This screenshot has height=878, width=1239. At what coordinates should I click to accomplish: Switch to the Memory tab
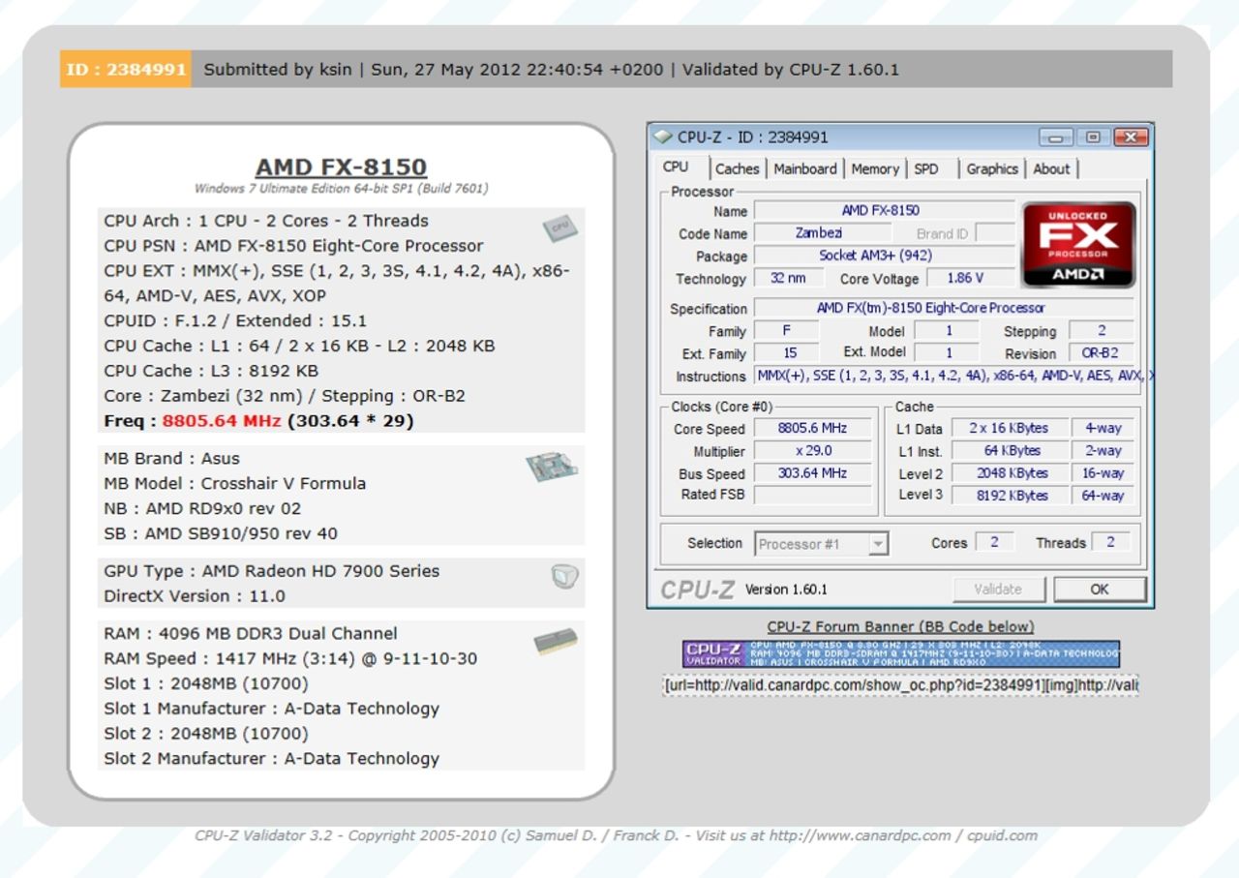click(x=874, y=168)
